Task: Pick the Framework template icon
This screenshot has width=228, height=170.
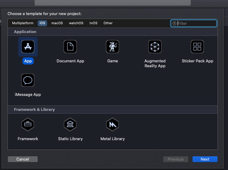Action: click(x=28, y=124)
